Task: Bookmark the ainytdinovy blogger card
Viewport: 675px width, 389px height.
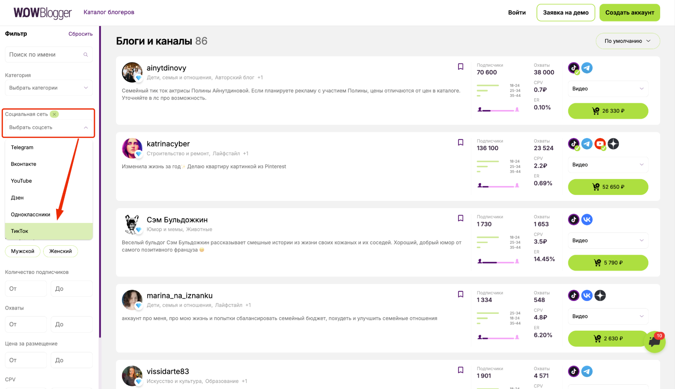Action: [x=460, y=66]
